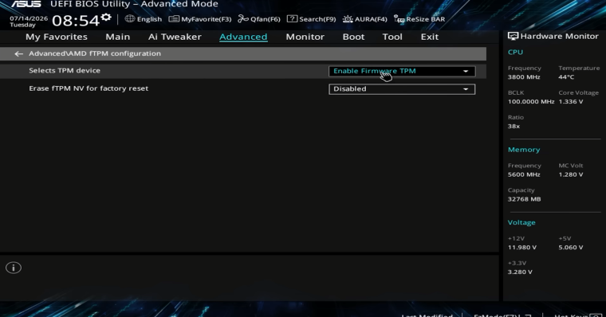Switch to the Main tab
Image resolution: width=606 pixels, height=317 pixels.
pos(117,37)
